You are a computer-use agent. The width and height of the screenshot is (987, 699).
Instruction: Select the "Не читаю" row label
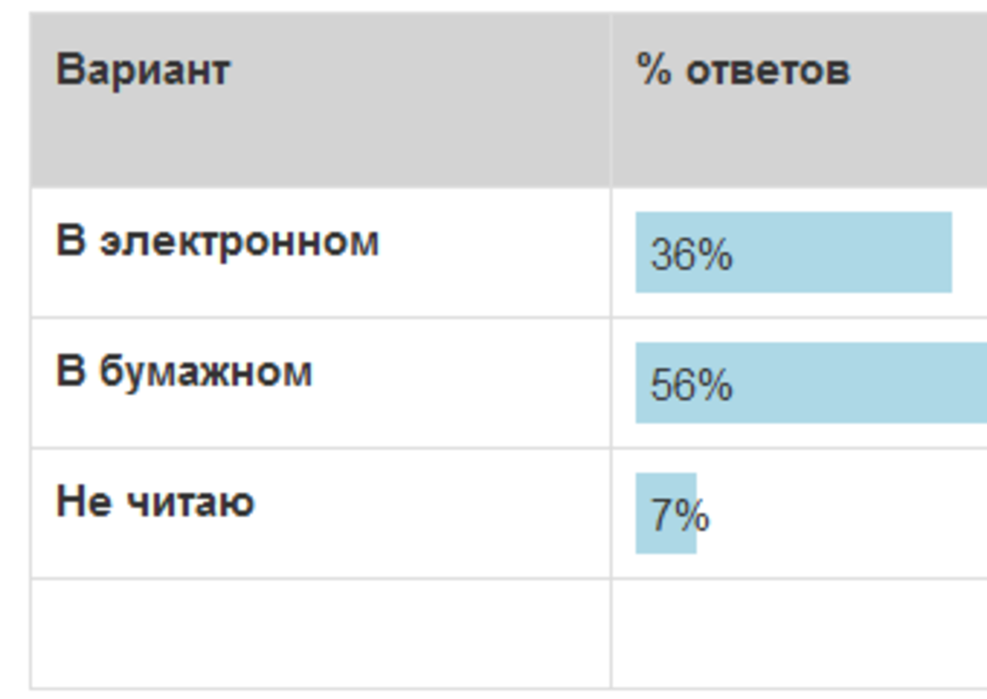[155, 502]
